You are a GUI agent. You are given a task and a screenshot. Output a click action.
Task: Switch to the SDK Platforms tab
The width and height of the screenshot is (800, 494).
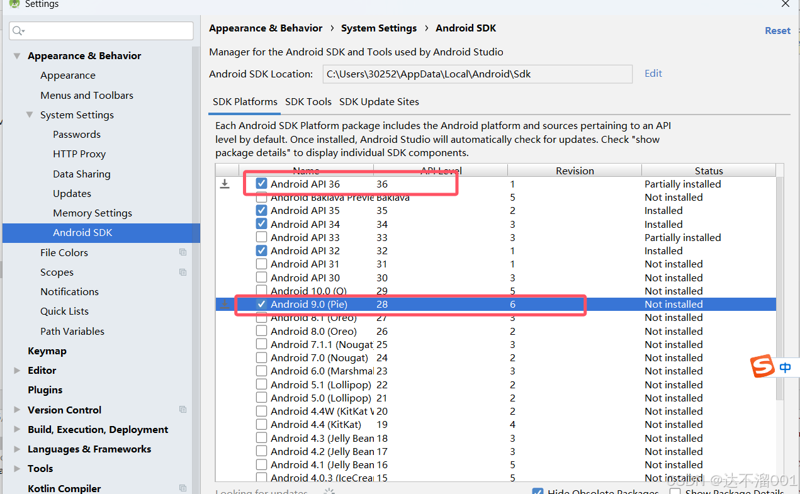click(x=245, y=102)
